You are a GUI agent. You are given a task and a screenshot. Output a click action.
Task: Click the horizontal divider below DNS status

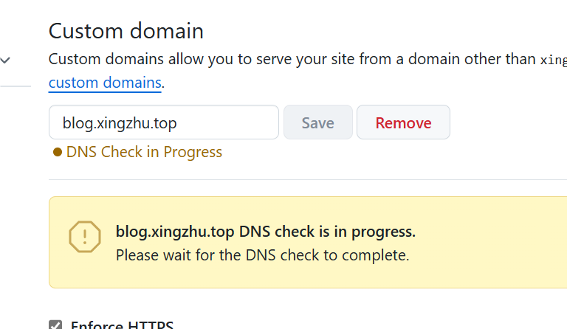(295, 179)
